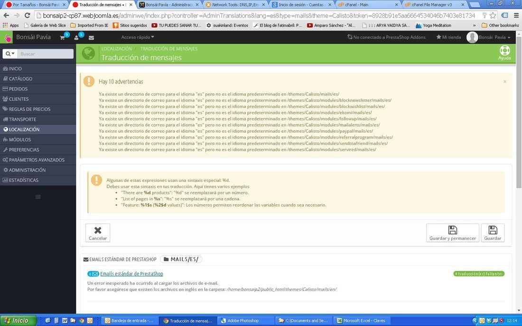Click the cart icon in the Pedidos menu row
Viewport: 522px width, 326px height.
coord(5,89)
